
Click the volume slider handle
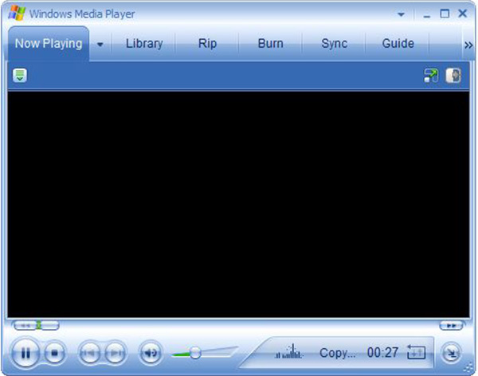[195, 353]
